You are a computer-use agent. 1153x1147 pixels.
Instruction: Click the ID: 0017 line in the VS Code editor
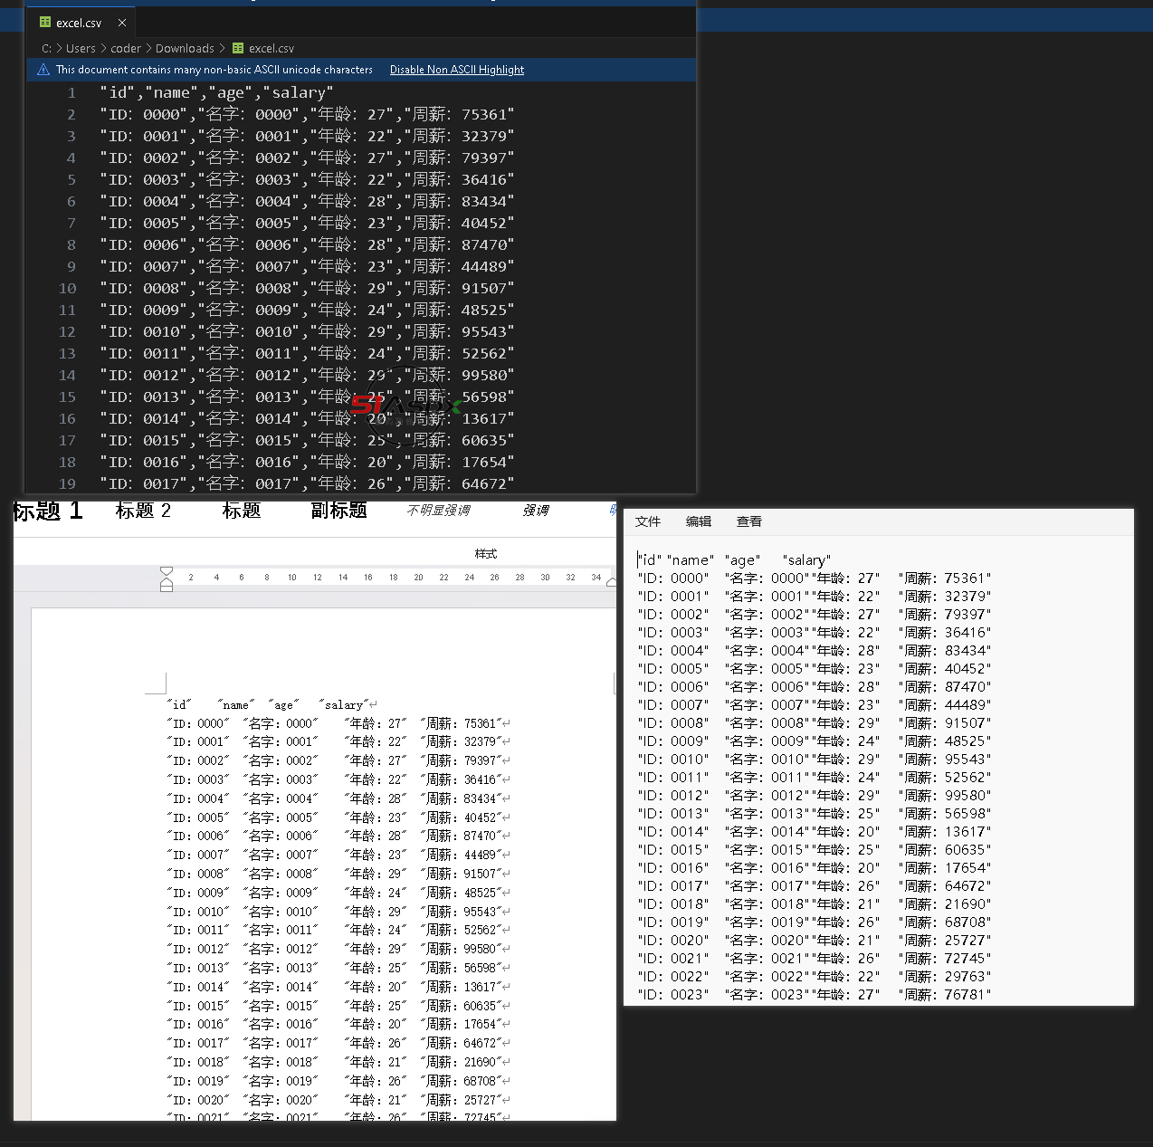(x=308, y=483)
